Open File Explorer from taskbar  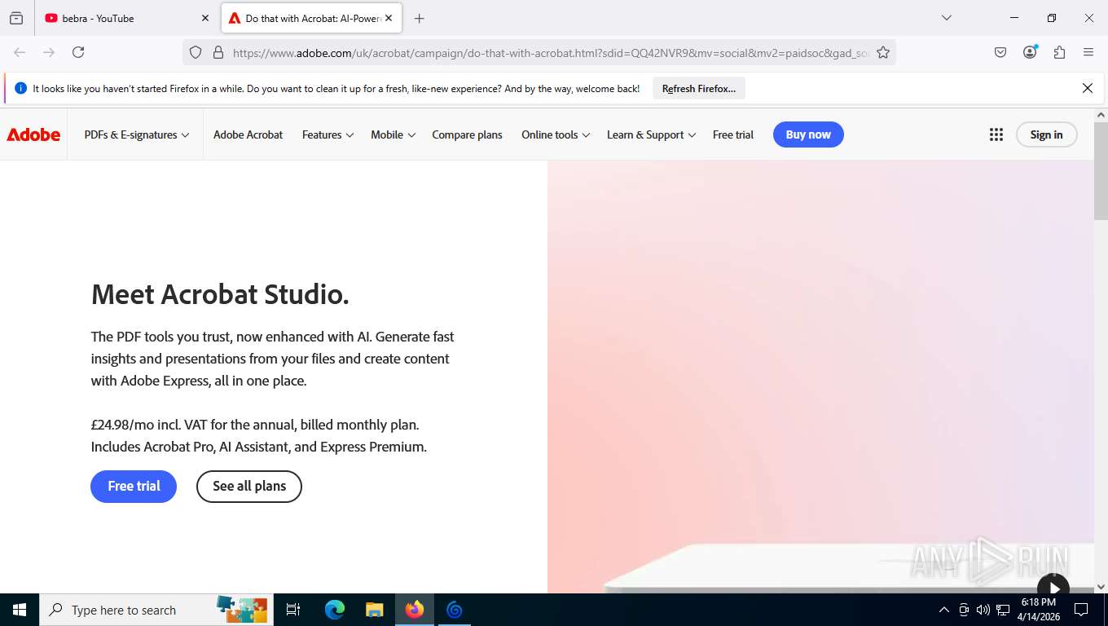point(374,610)
